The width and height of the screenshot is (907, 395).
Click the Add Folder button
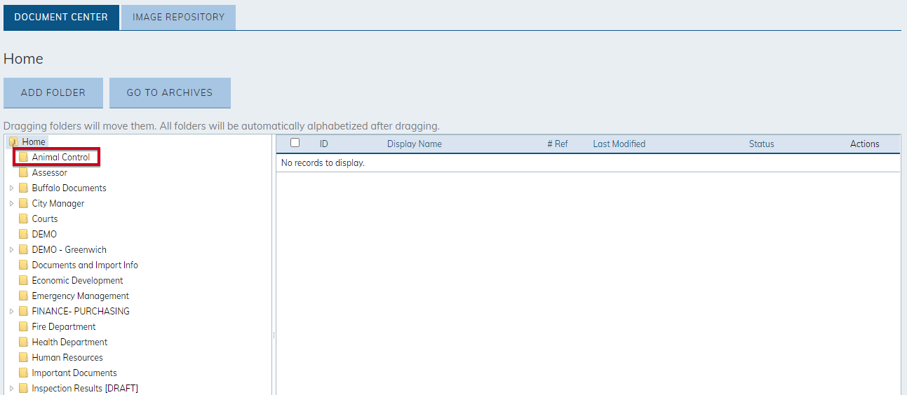click(x=53, y=93)
